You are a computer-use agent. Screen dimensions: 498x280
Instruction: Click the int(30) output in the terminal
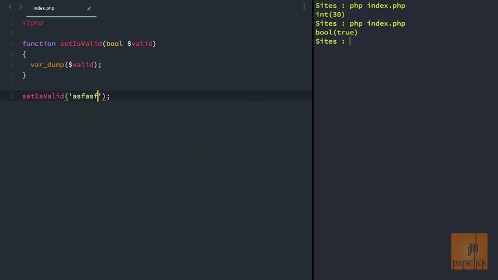click(x=330, y=15)
